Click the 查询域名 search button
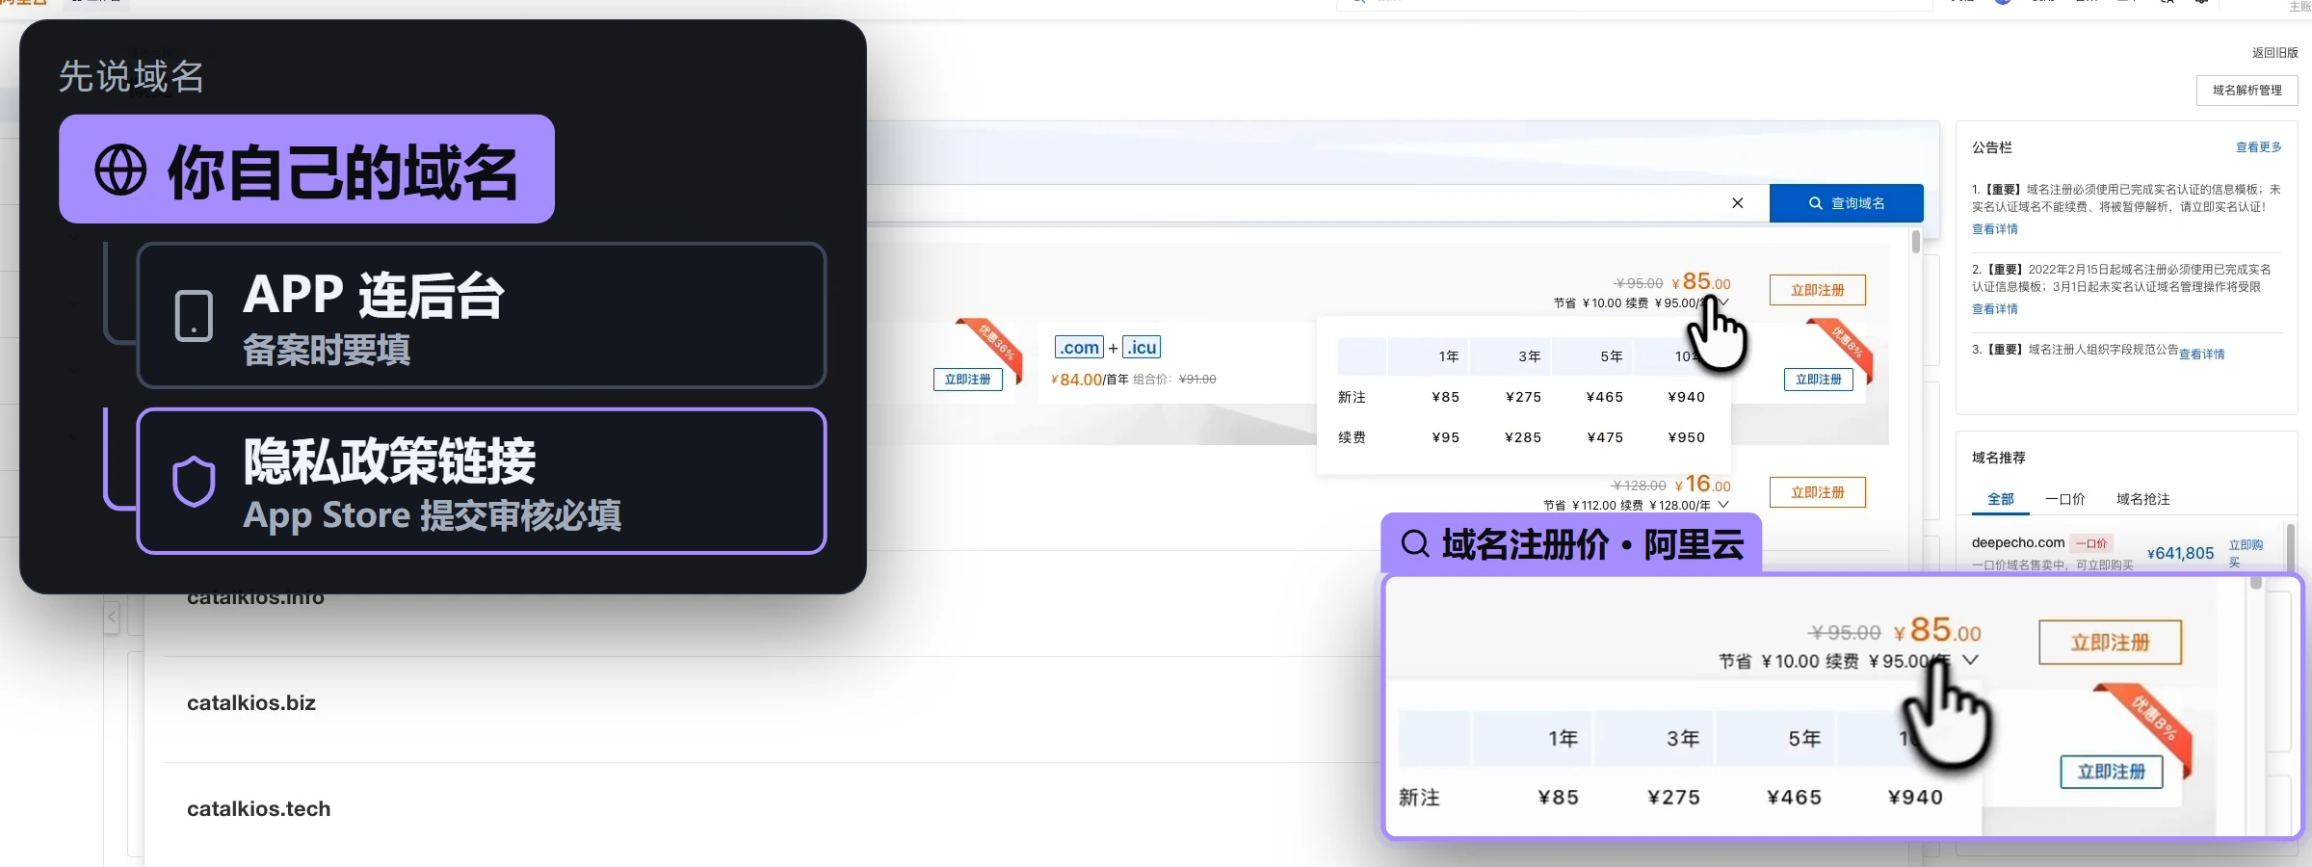The width and height of the screenshot is (2312, 867). click(1846, 203)
